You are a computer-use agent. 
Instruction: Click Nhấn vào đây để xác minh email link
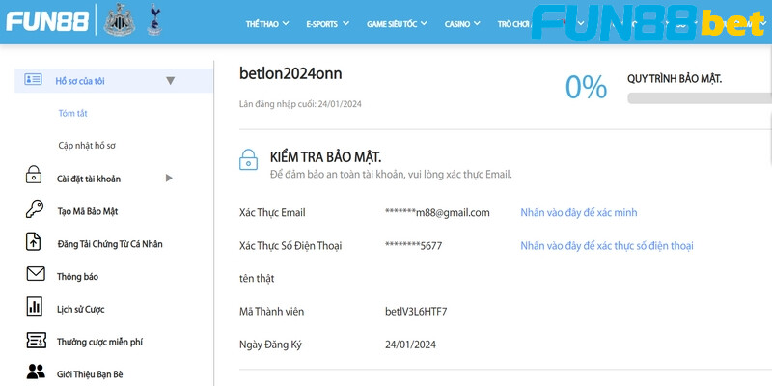(578, 212)
